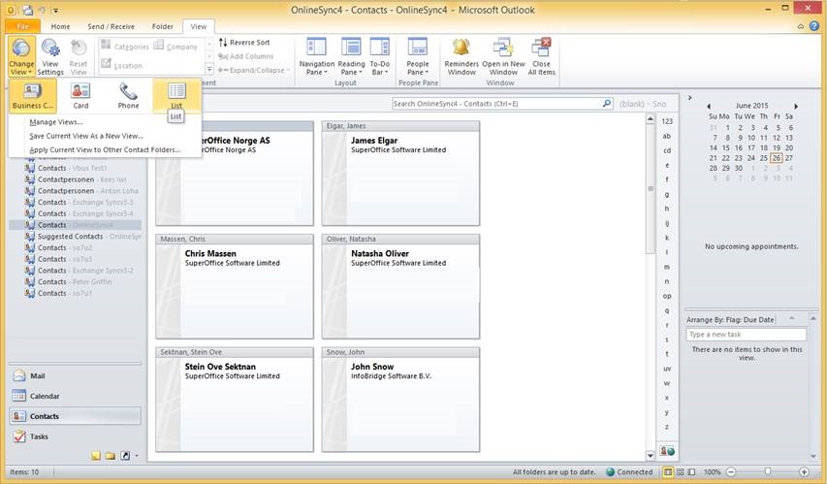Switch to Tasks module
Image resolution: width=827 pixels, height=484 pixels.
click(75, 436)
